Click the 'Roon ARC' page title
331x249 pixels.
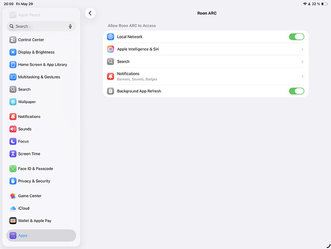point(207,13)
